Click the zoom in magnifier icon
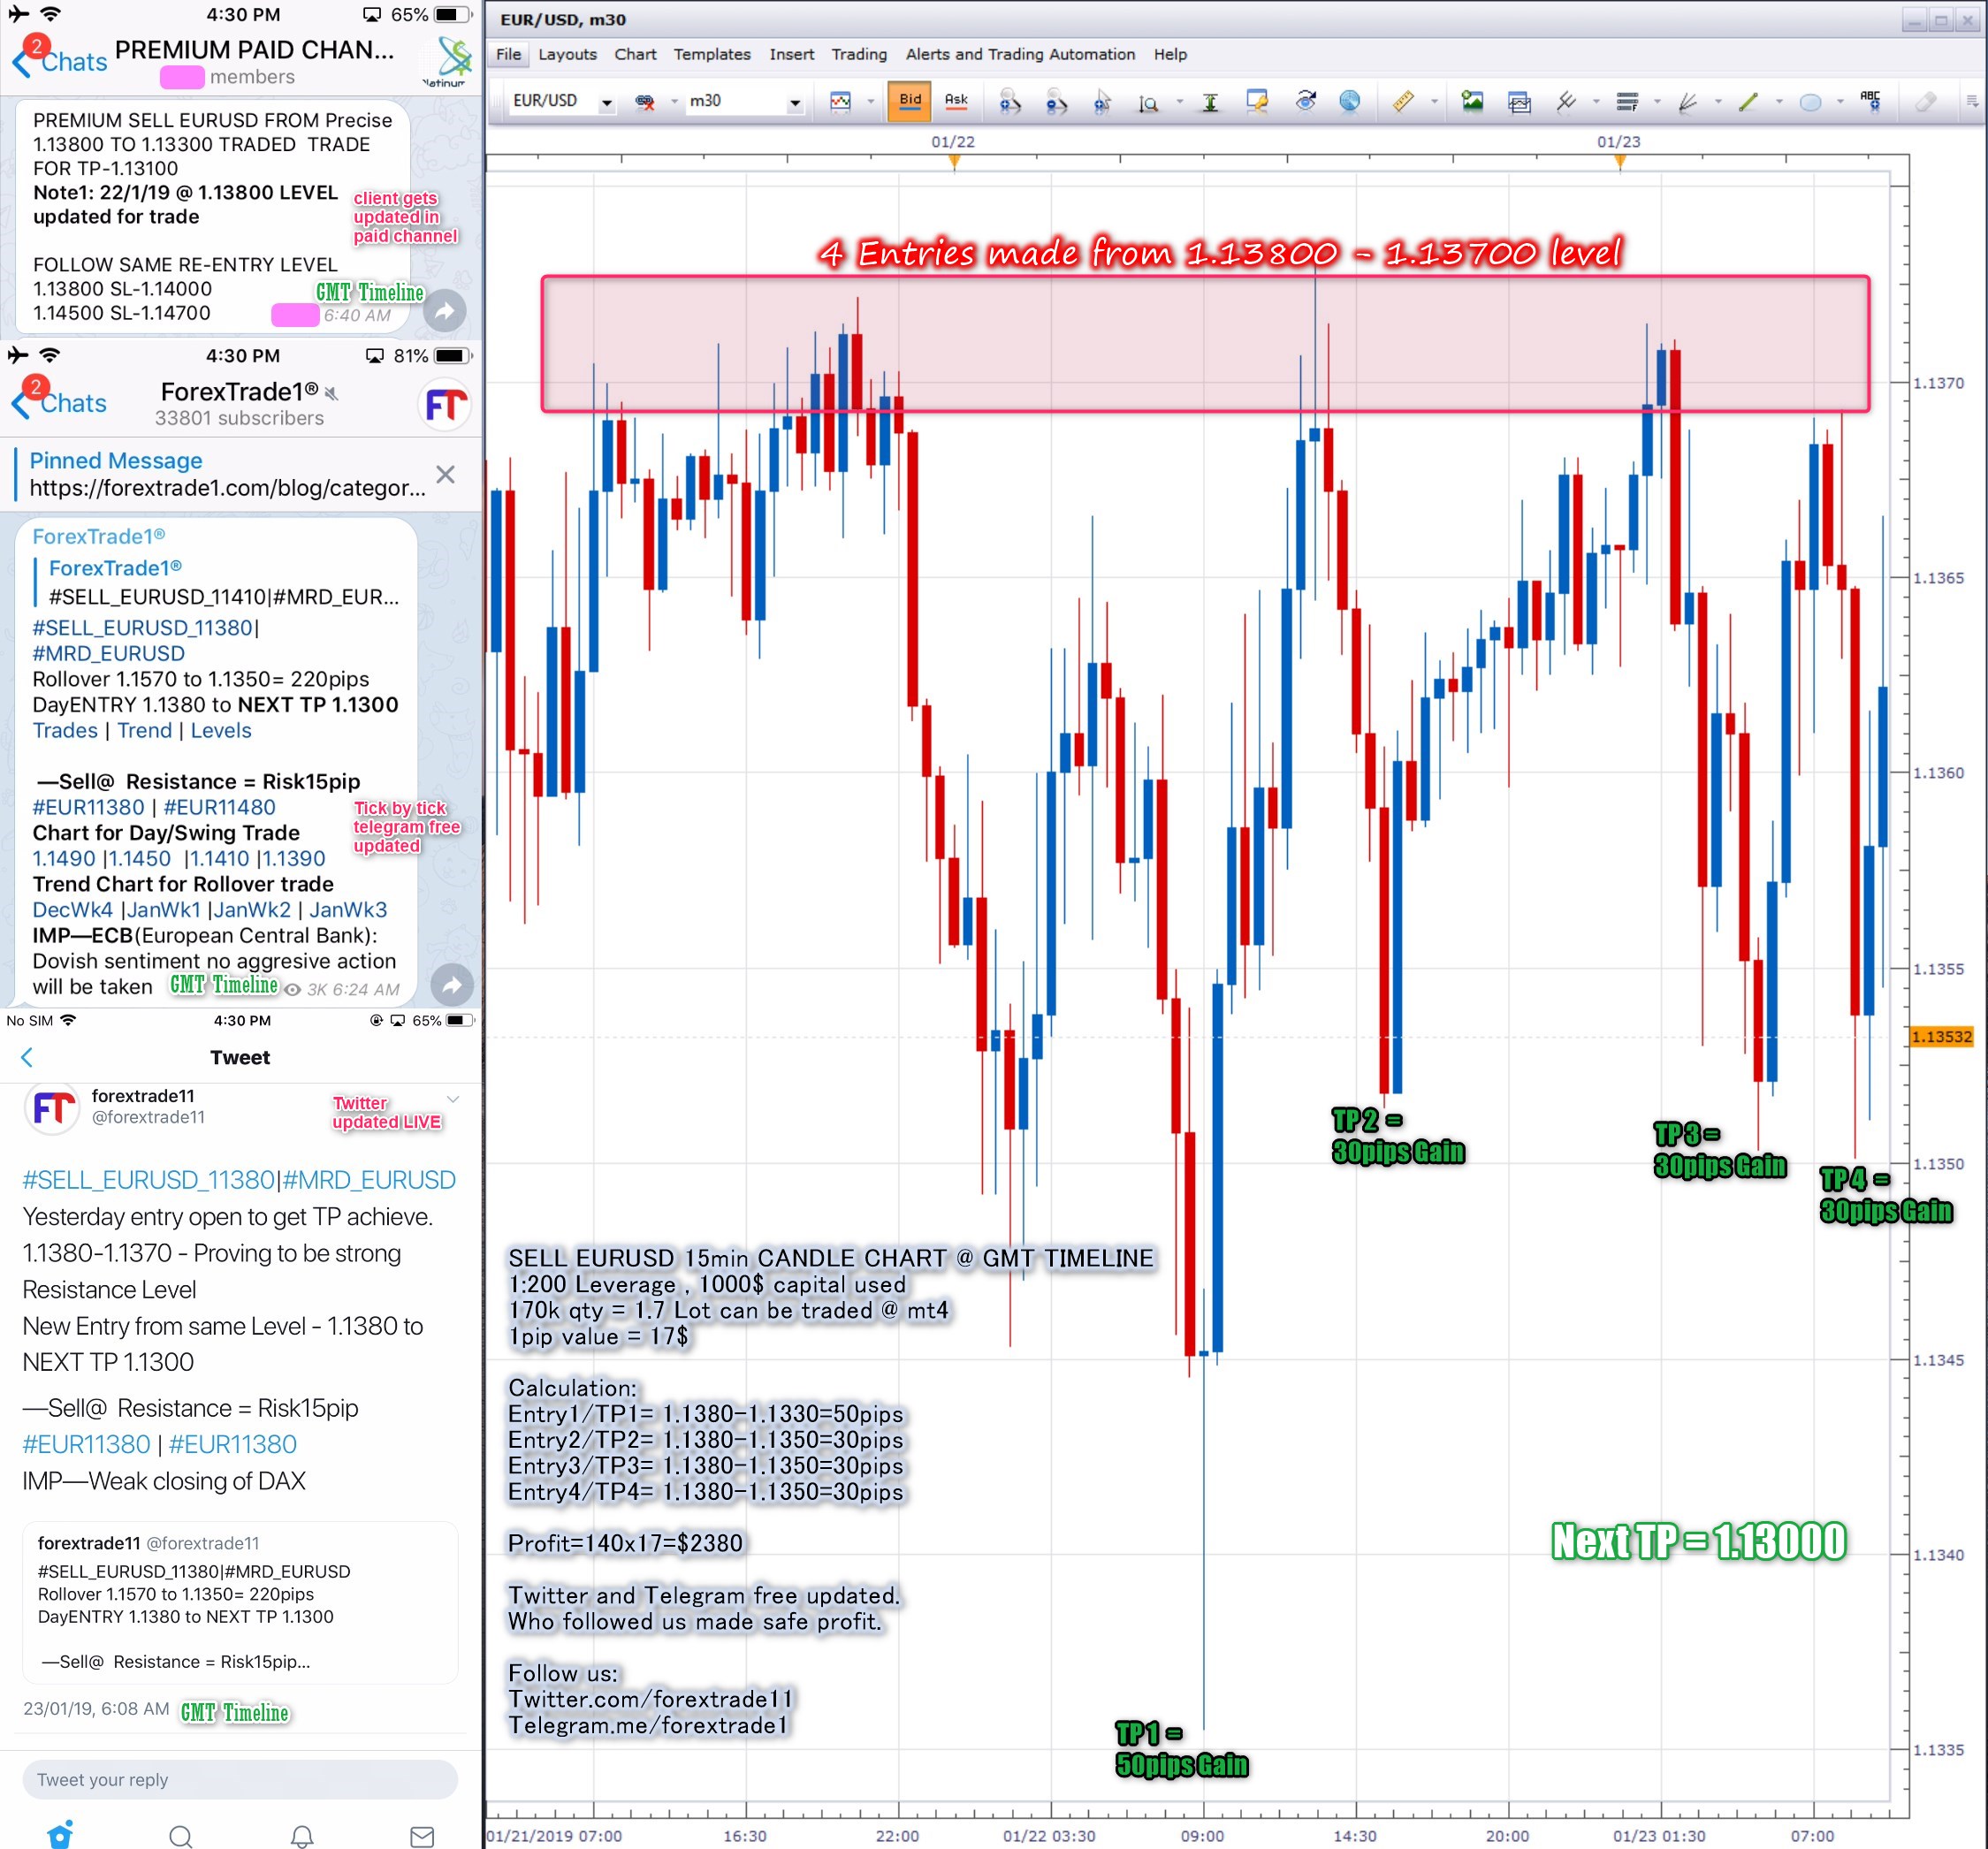Viewport: 1988px width, 1849px height. [1010, 101]
